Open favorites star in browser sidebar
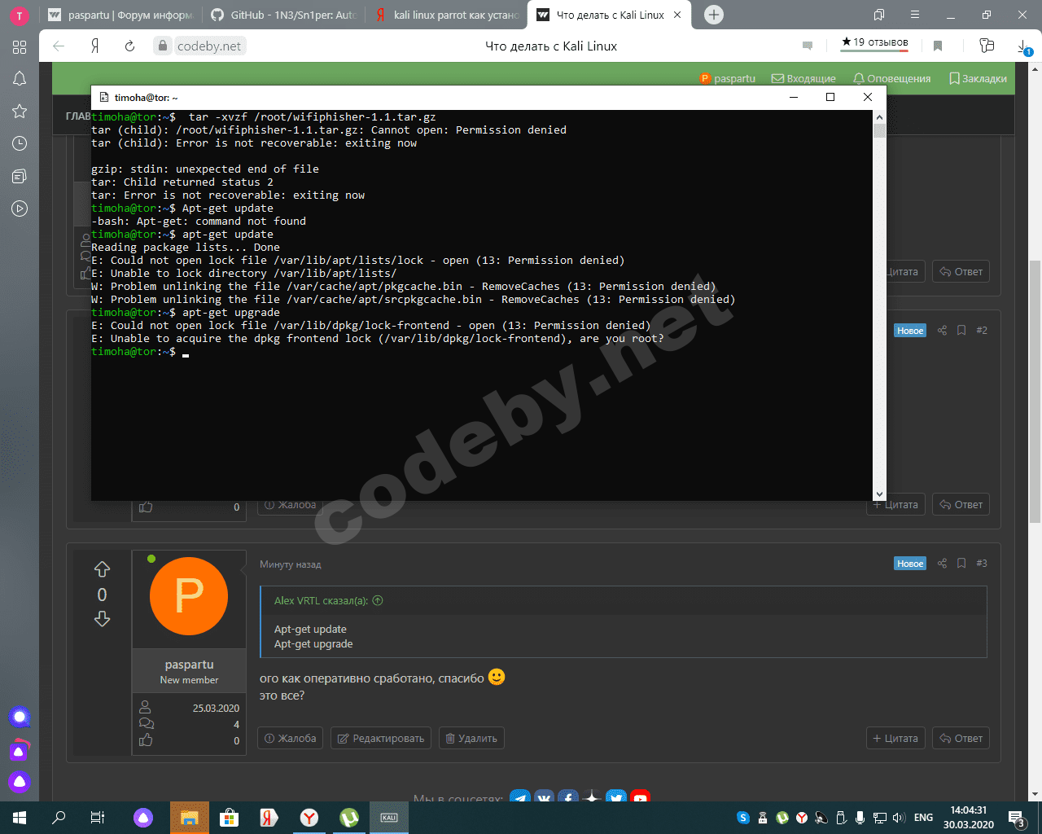The image size is (1042, 834). pyautogui.click(x=20, y=112)
